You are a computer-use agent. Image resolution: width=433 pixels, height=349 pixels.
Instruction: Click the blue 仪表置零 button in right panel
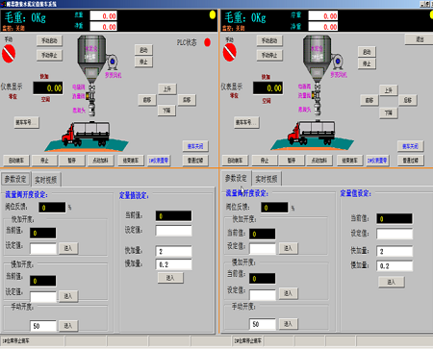(377, 161)
